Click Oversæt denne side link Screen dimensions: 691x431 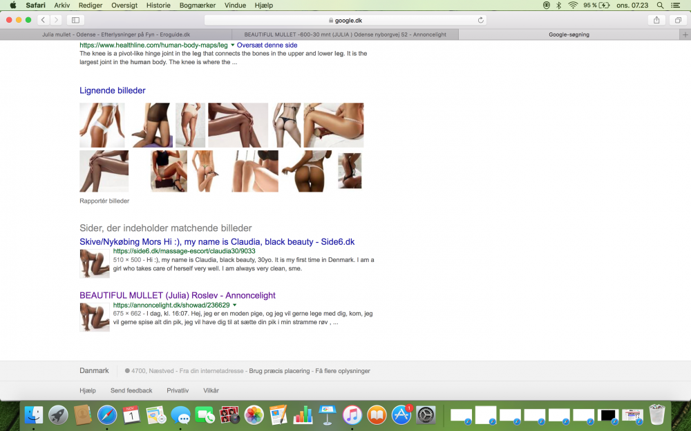[267, 45]
